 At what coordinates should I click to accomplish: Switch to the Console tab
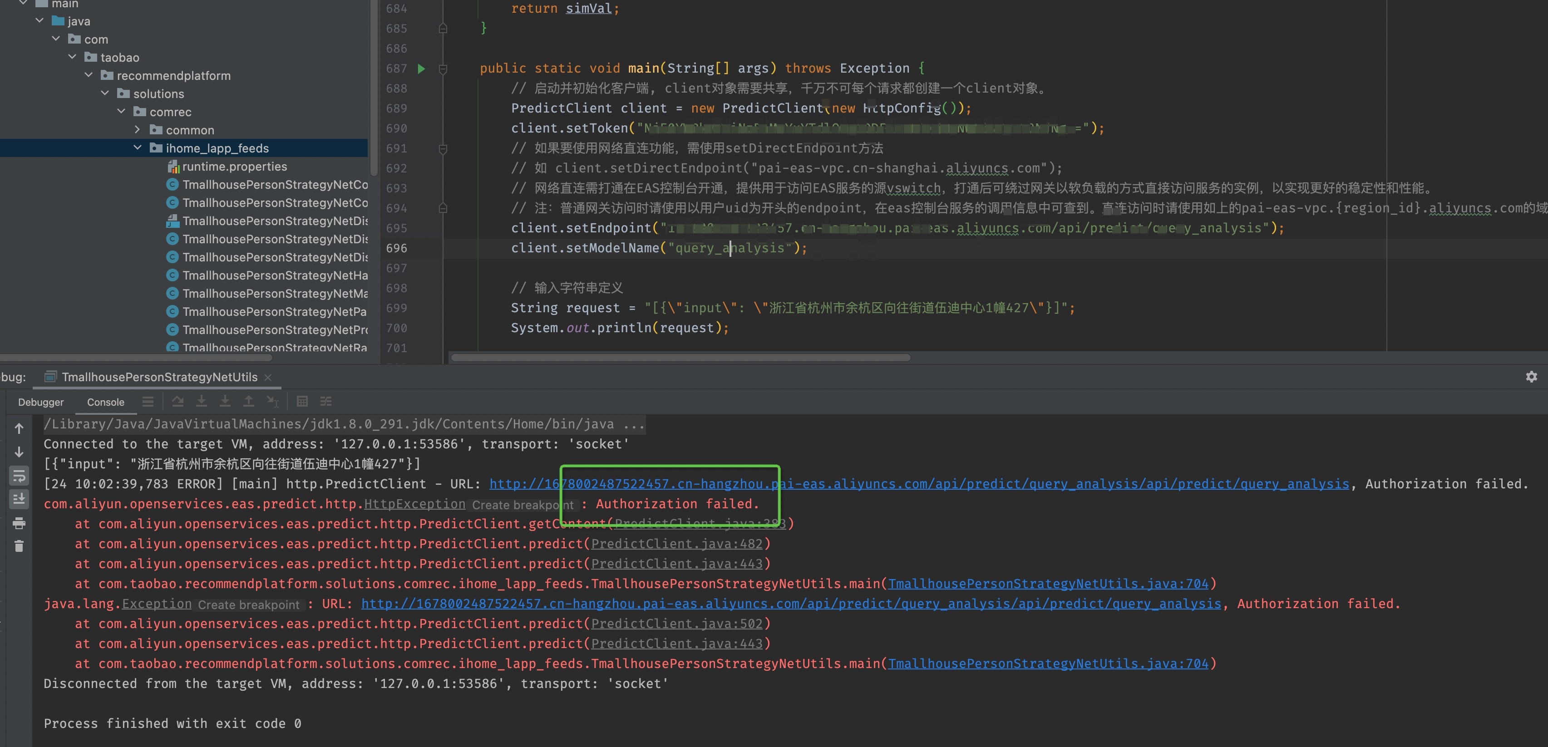click(x=106, y=402)
